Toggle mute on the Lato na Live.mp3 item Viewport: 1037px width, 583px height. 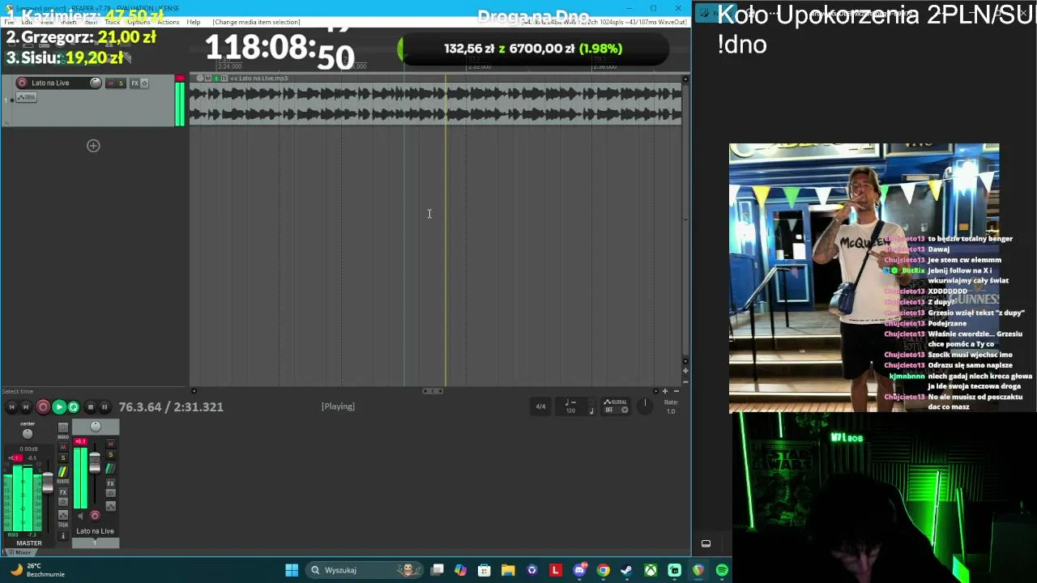coord(207,79)
